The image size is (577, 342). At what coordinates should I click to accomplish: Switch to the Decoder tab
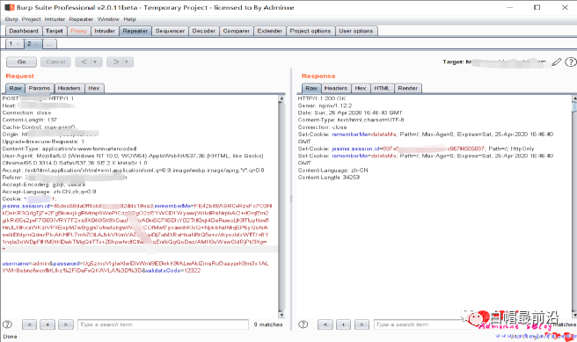[x=203, y=31]
